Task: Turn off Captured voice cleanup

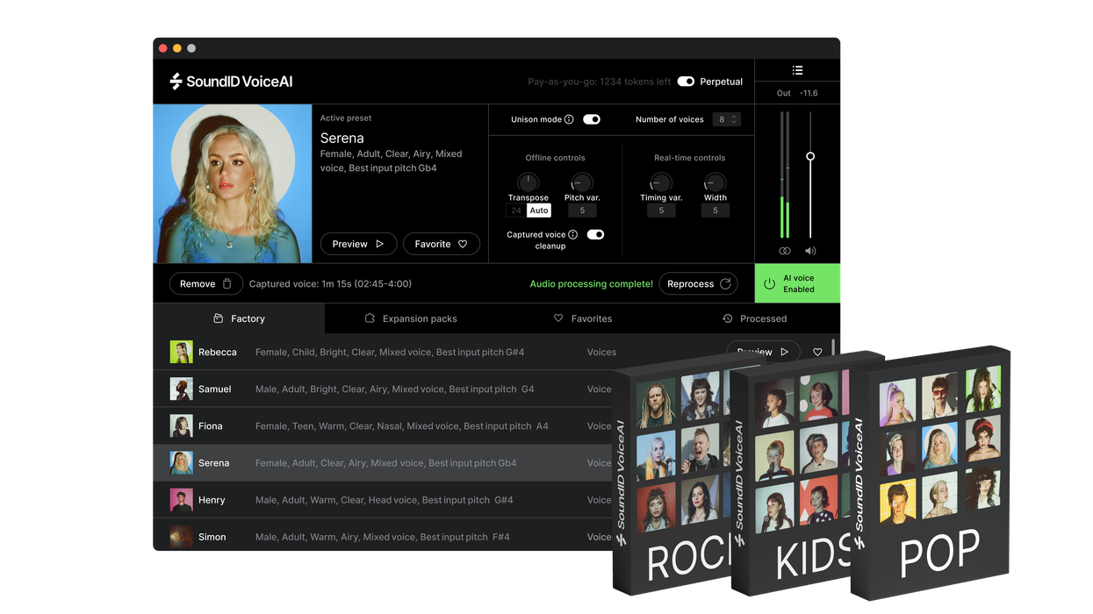Action: [595, 234]
